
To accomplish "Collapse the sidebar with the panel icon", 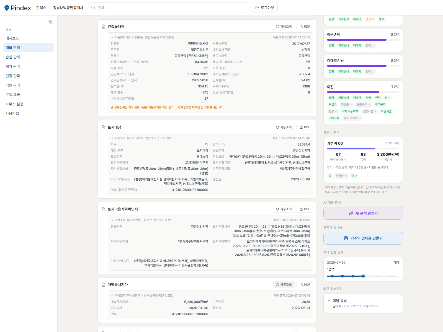I will [x=51, y=22].
